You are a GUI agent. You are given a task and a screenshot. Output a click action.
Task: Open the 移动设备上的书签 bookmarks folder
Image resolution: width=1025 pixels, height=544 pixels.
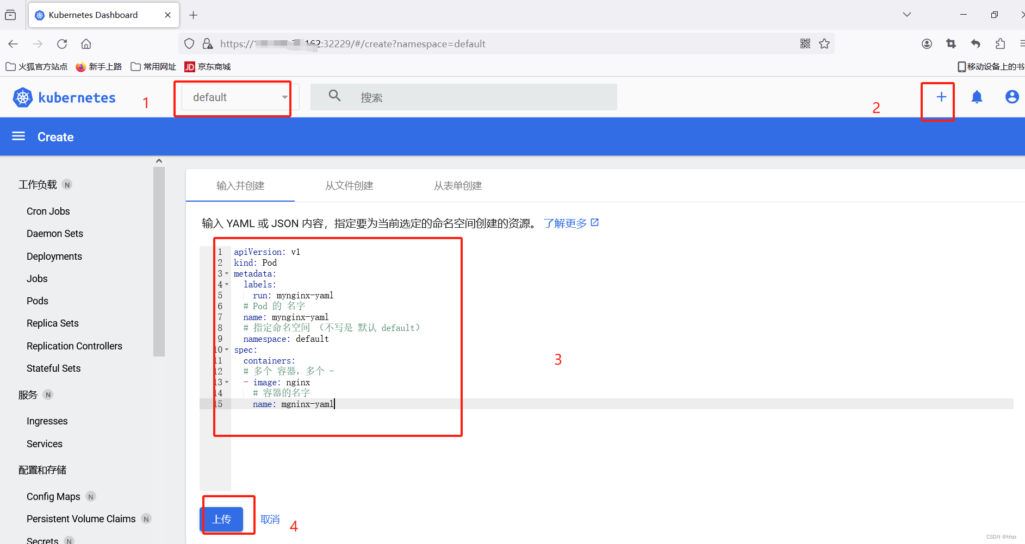click(x=991, y=67)
